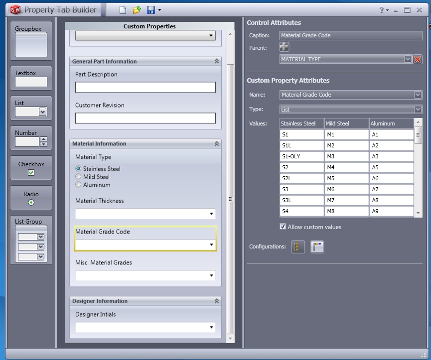This screenshot has width=431, height=360.
Task: Click the M5 value cell
Action: click(347, 178)
